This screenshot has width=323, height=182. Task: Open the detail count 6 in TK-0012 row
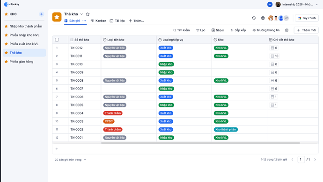274,48
